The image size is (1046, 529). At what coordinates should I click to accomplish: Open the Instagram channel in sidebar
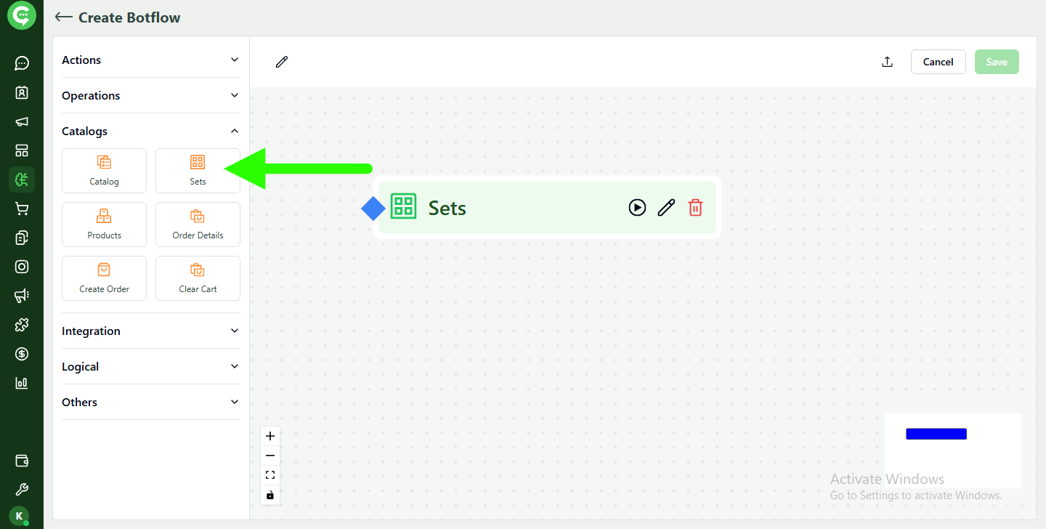[x=21, y=267]
